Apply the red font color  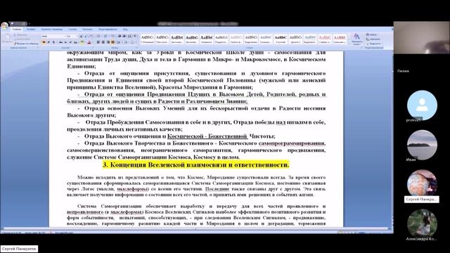(x=89, y=42)
